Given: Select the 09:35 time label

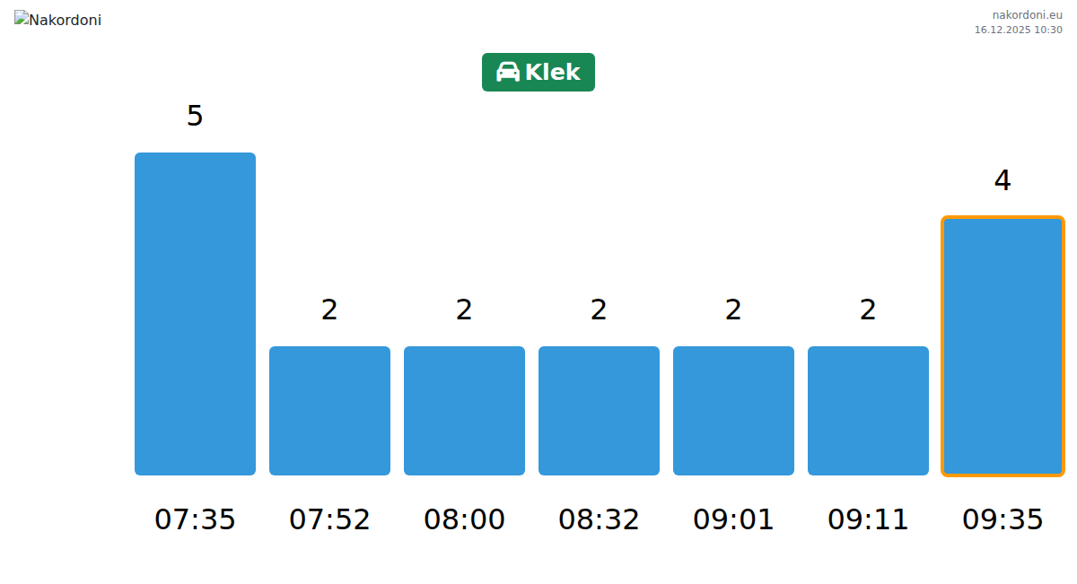Looking at the screenshot, I should (1003, 519).
